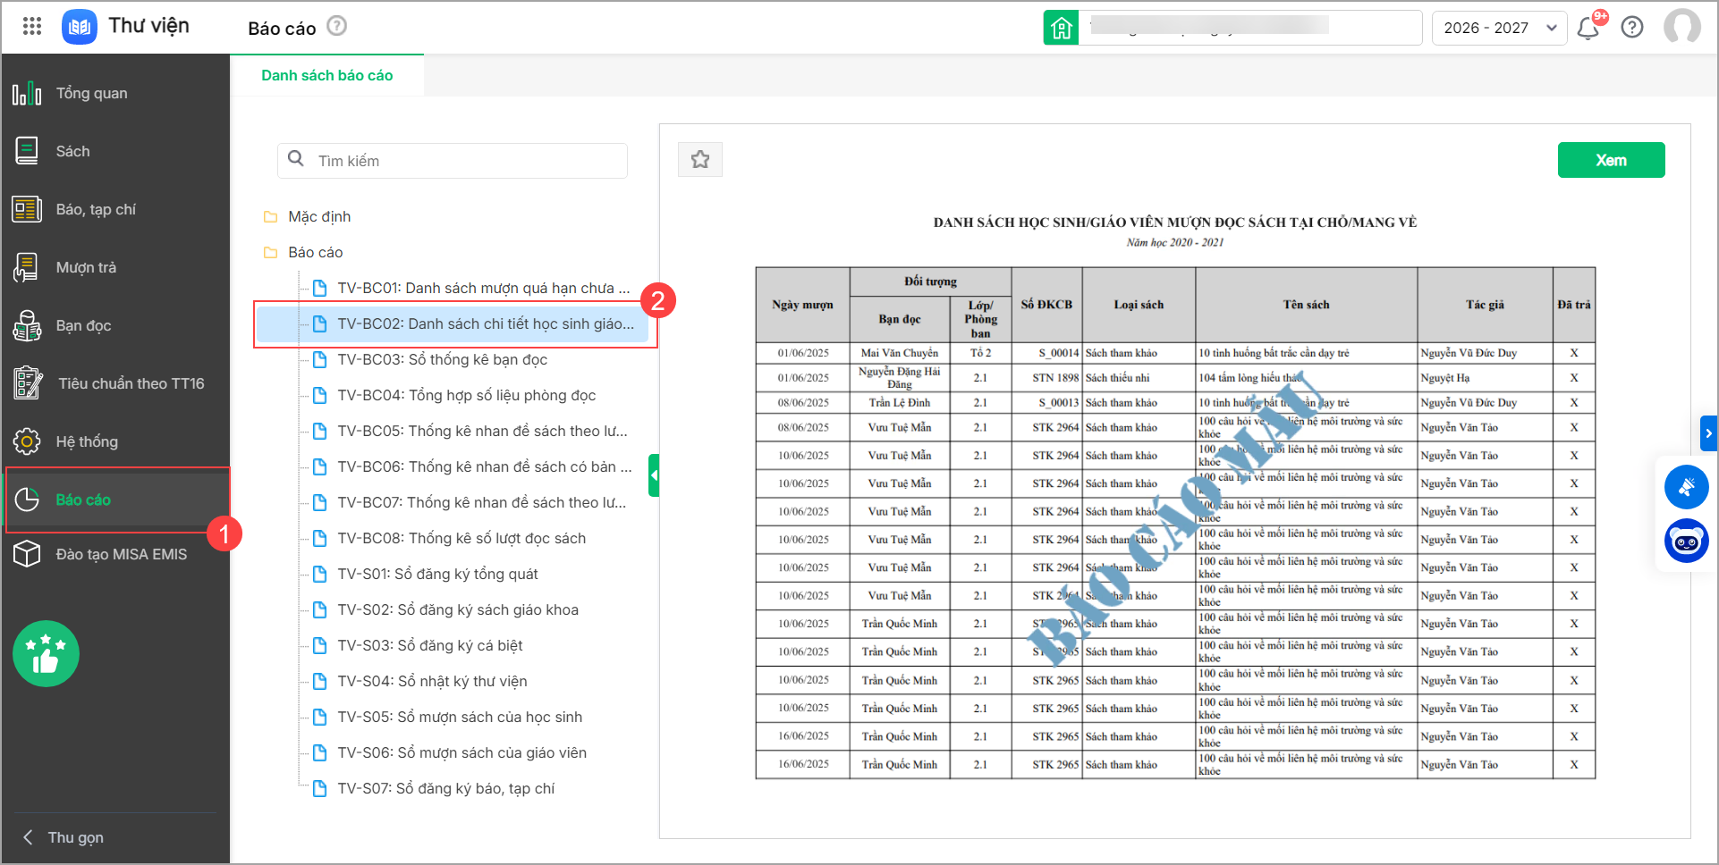
Task: Collapse the report list panel green handle
Action: point(654,475)
